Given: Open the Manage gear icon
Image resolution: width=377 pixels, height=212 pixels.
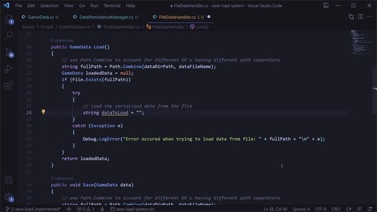Looking at the screenshot, I should click(x=9, y=197).
